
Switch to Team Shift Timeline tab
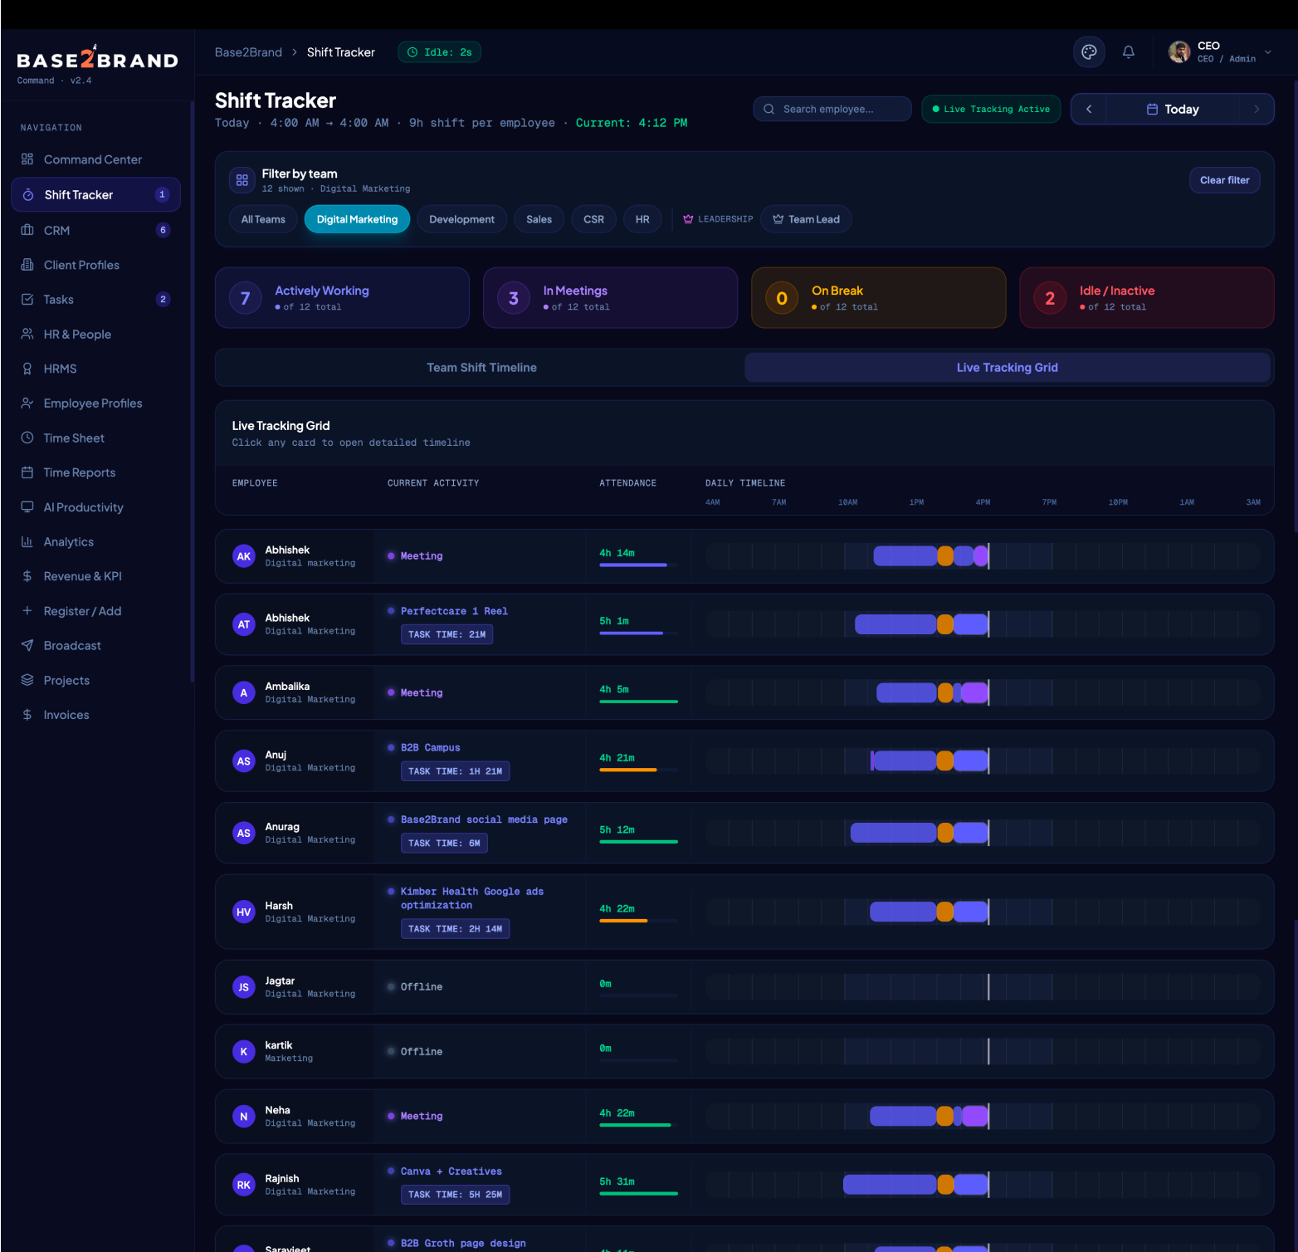point(481,368)
